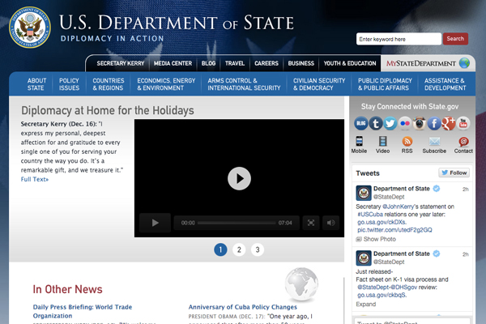Image resolution: width=486 pixels, height=324 pixels.
Task: Open the Careers menu item
Action: [x=266, y=63]
